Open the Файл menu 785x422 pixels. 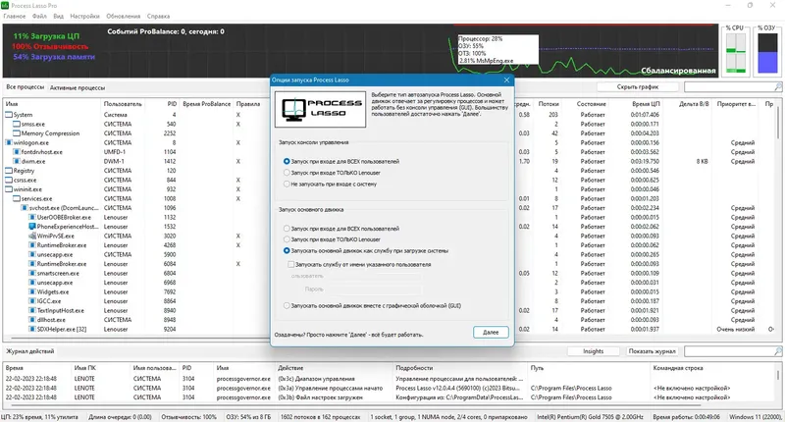click(x=39, y=16)
